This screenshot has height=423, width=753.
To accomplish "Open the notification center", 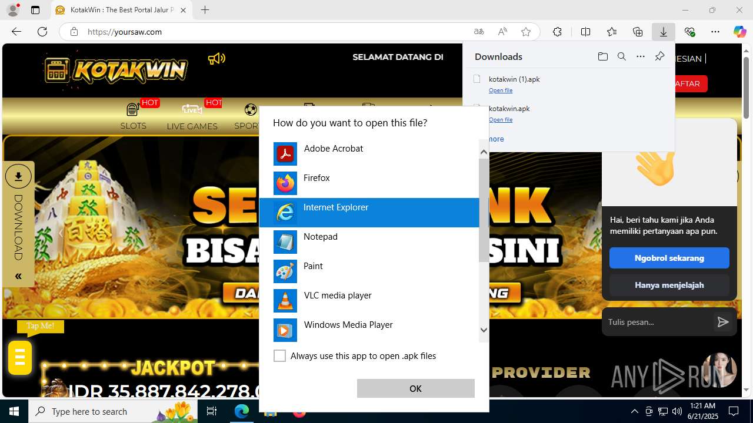I will (x=734, y=411).
